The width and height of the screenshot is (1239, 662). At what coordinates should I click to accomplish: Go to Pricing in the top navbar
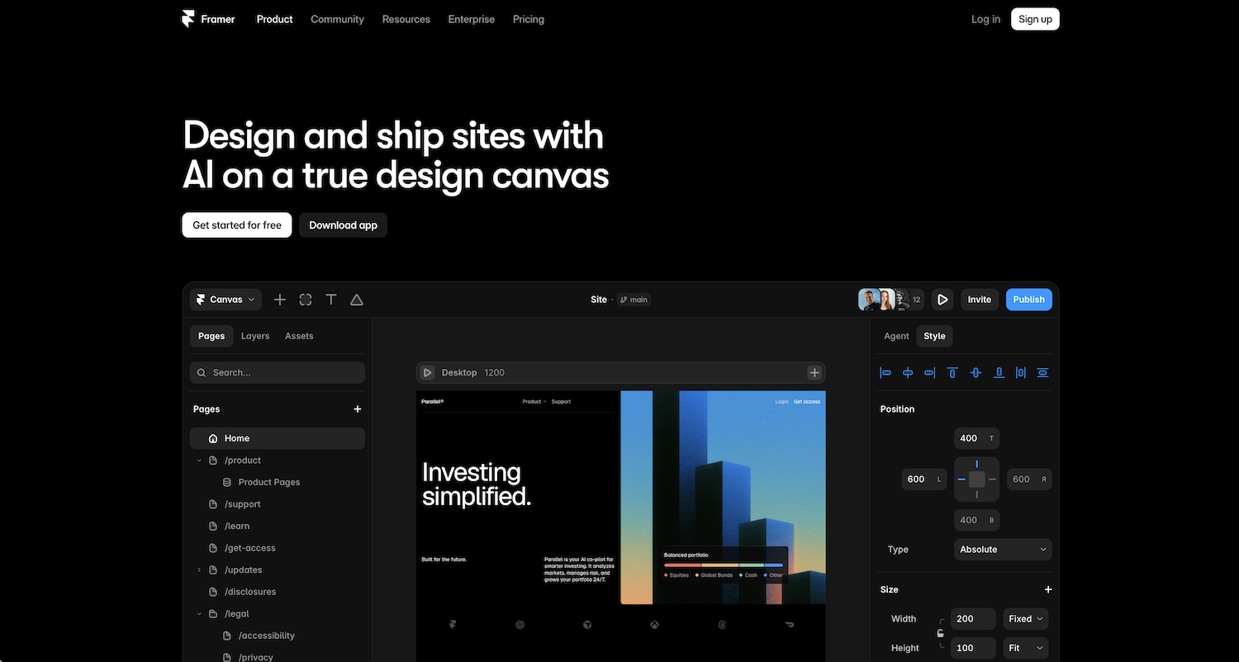click(x=529, y=19)
